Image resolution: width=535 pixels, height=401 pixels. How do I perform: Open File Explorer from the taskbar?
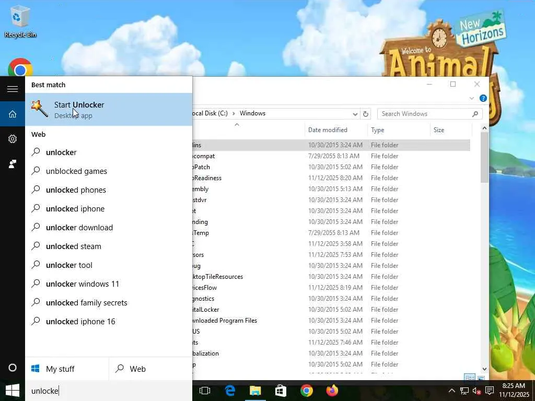(x=255, y=391)
